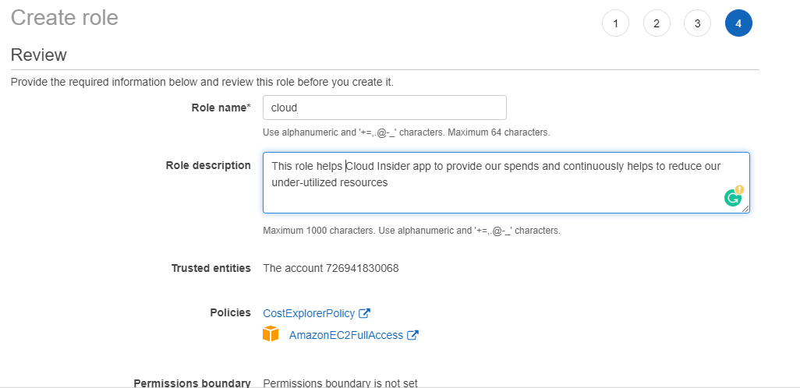800x388 pixels.
Task: Open the AmazonEC2FullAccess policy link
Action: (346, 335)
